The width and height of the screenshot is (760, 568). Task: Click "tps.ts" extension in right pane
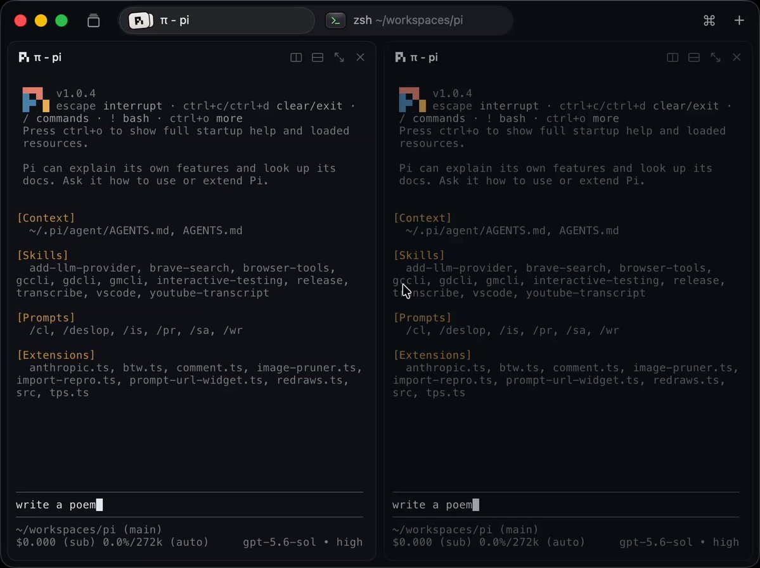pyautogui.click(x=446, y=393)
